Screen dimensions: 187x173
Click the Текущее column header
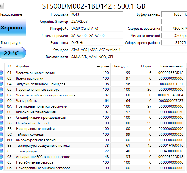pyautogui.click(x=102, y=66)
